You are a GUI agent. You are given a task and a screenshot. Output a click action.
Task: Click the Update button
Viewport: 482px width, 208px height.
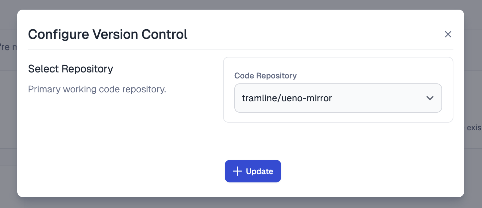coord(253,171)
